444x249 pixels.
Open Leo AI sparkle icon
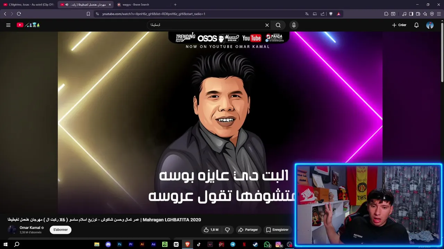tap(425, 14)
